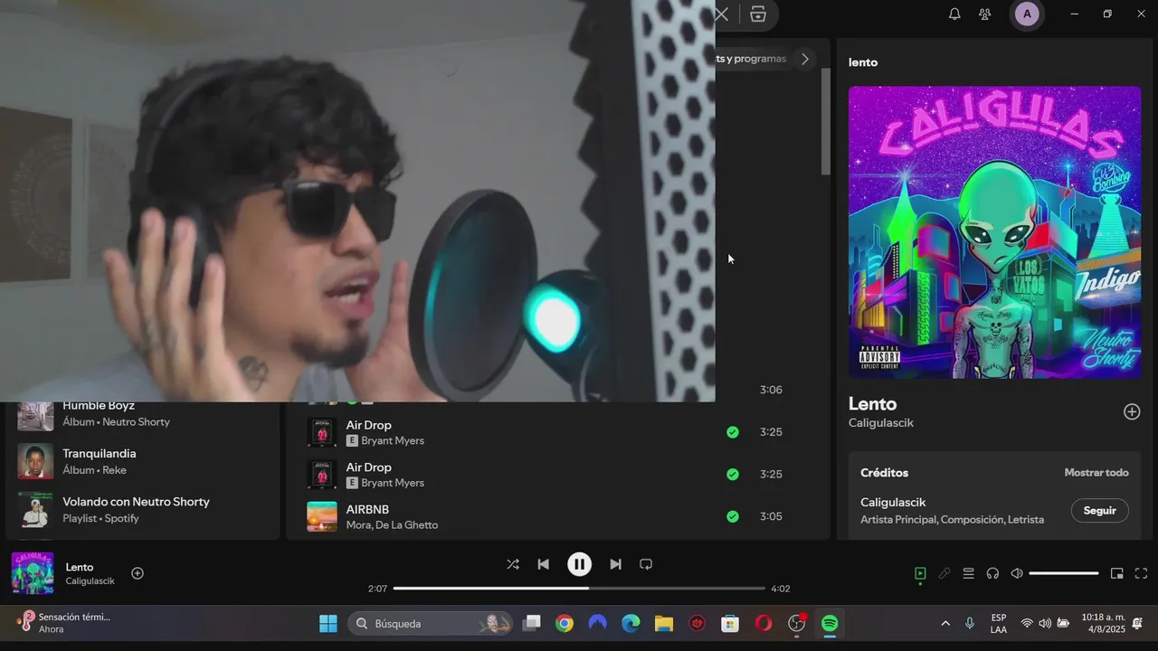Seek on the song progress bar
1158x651 pixels.
[579, 589]
